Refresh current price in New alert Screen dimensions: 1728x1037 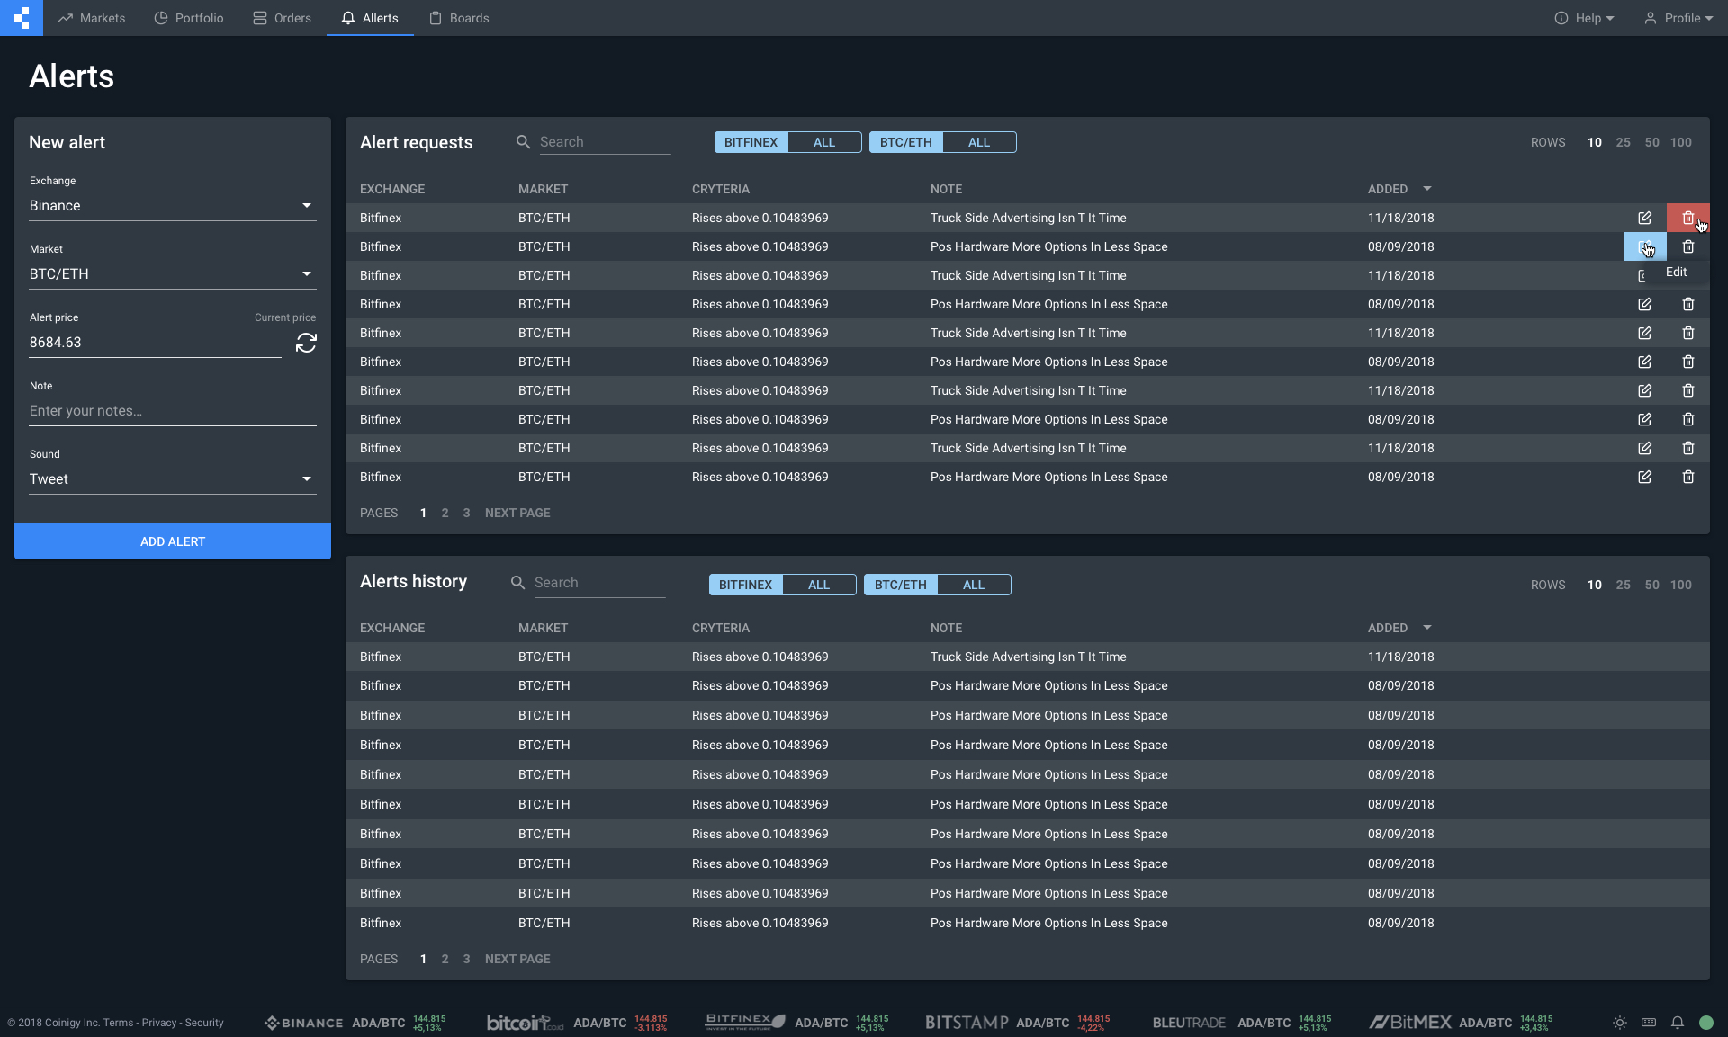[x=306, y=343]
